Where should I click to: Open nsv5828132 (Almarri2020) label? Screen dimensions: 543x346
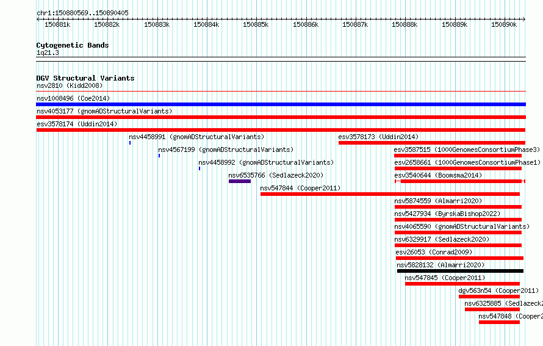coord(441,265)
